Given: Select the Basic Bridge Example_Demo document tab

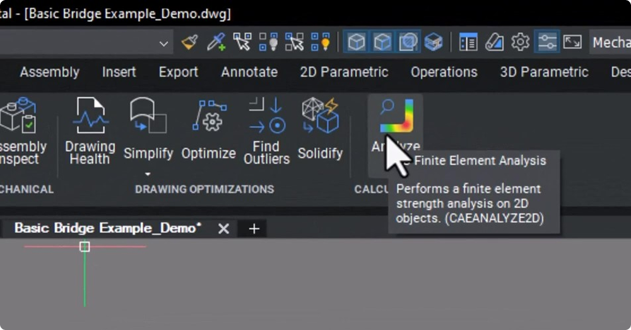Looking at the screenshot, I should tap(108, 228).
